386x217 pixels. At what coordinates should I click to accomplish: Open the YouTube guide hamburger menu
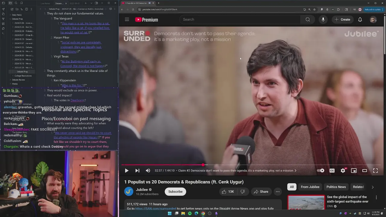127,20
